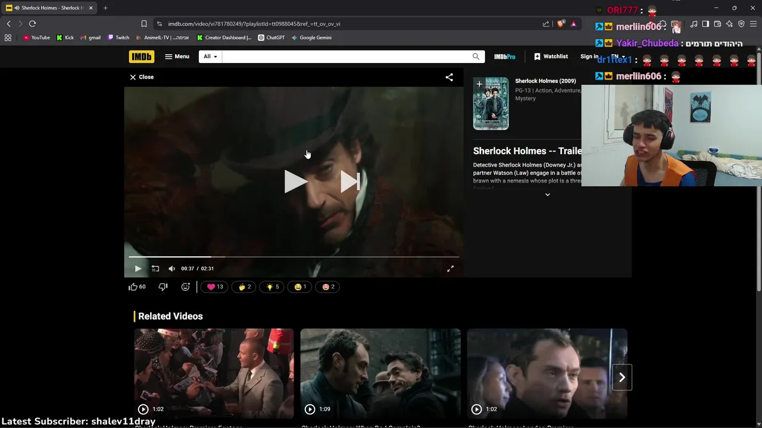The width and height of the screenshot is (762, 428).
Task: Skip to next video with center button
Action: [x=350, y=181]
